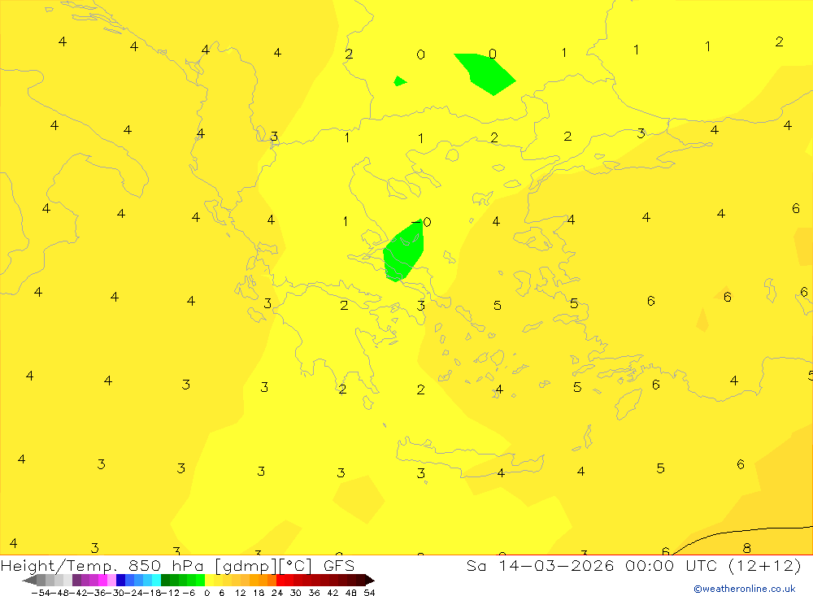The height and width of the screenshot is (596, 813).
Task: Click the 'GFS' model label
Action: point(339,566)
